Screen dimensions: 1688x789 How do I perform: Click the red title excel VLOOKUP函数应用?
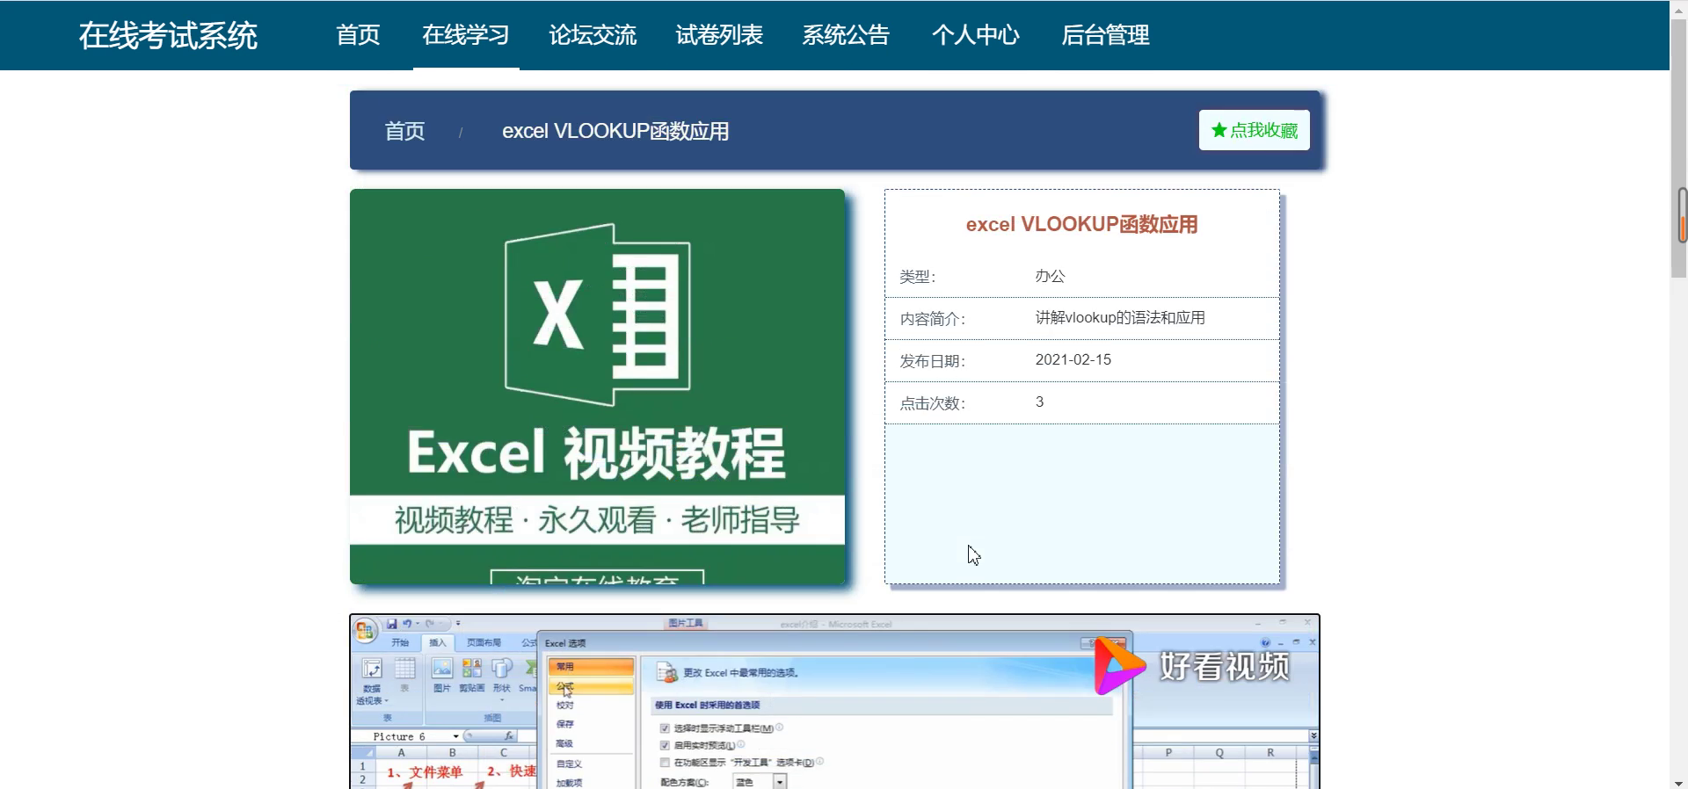click(1082, 224)
